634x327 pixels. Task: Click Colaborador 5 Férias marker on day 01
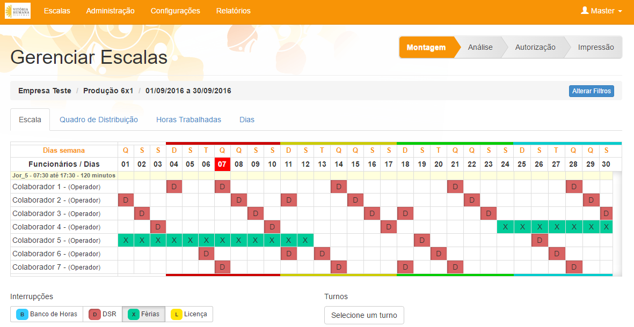126,240
